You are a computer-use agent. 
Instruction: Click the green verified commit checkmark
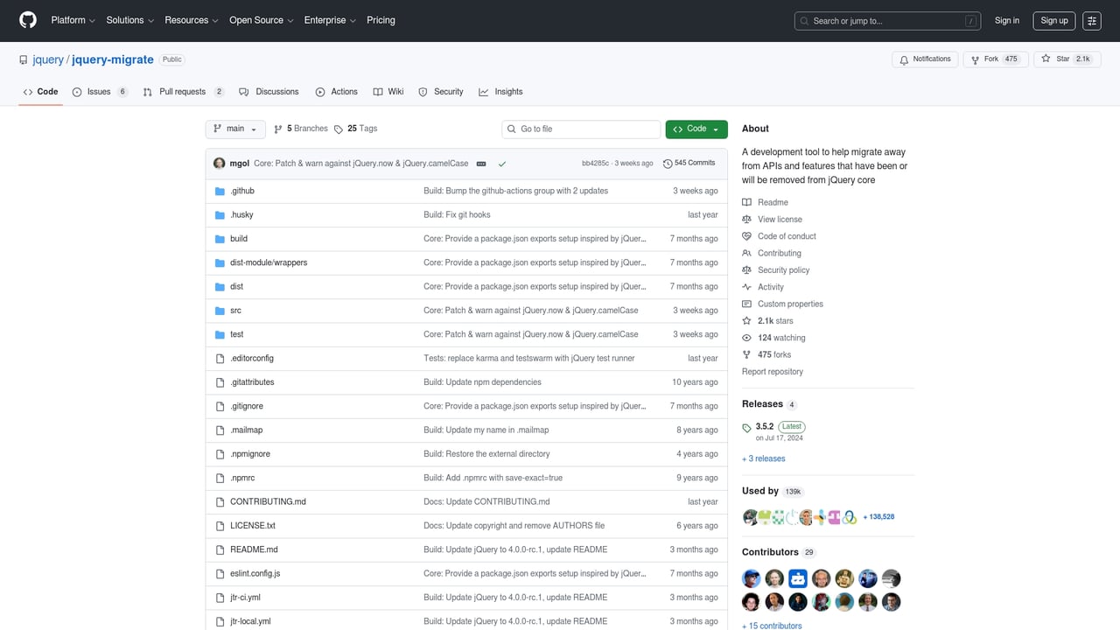(500, 163)
